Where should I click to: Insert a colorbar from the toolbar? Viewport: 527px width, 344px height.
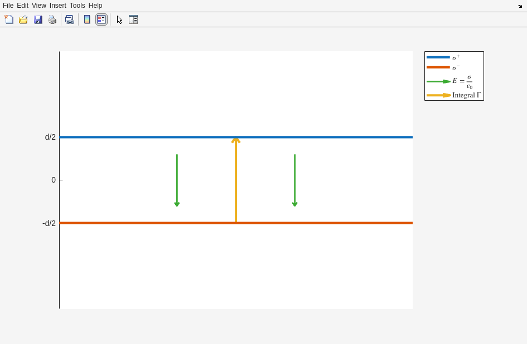[x=87, y=19]
